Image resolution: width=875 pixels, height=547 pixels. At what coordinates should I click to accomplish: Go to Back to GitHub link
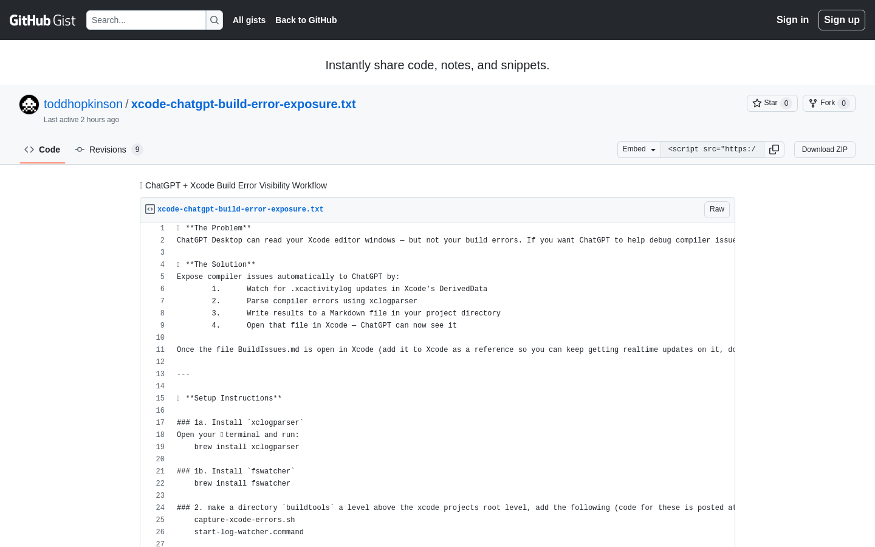306,20
